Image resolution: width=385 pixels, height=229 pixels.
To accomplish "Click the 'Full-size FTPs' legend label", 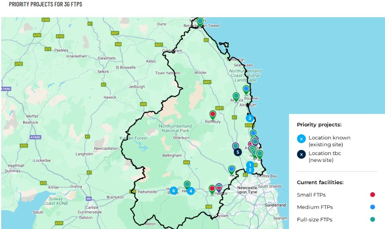I will pyautogui.click(x=315, y=219).
